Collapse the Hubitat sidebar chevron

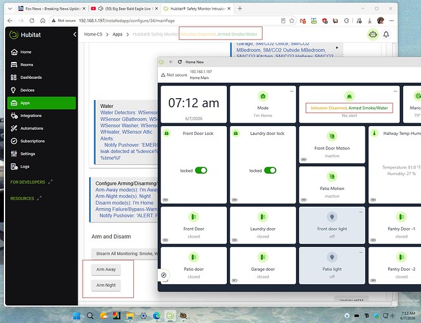click(x=74, y=34)
